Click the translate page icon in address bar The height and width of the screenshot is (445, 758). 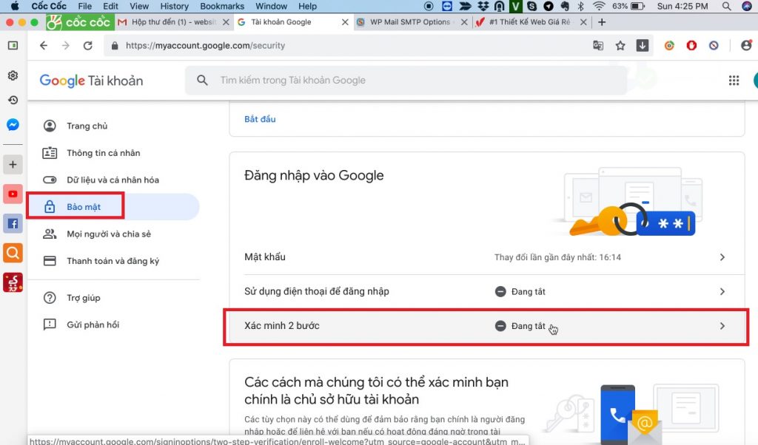click(598, 46)
